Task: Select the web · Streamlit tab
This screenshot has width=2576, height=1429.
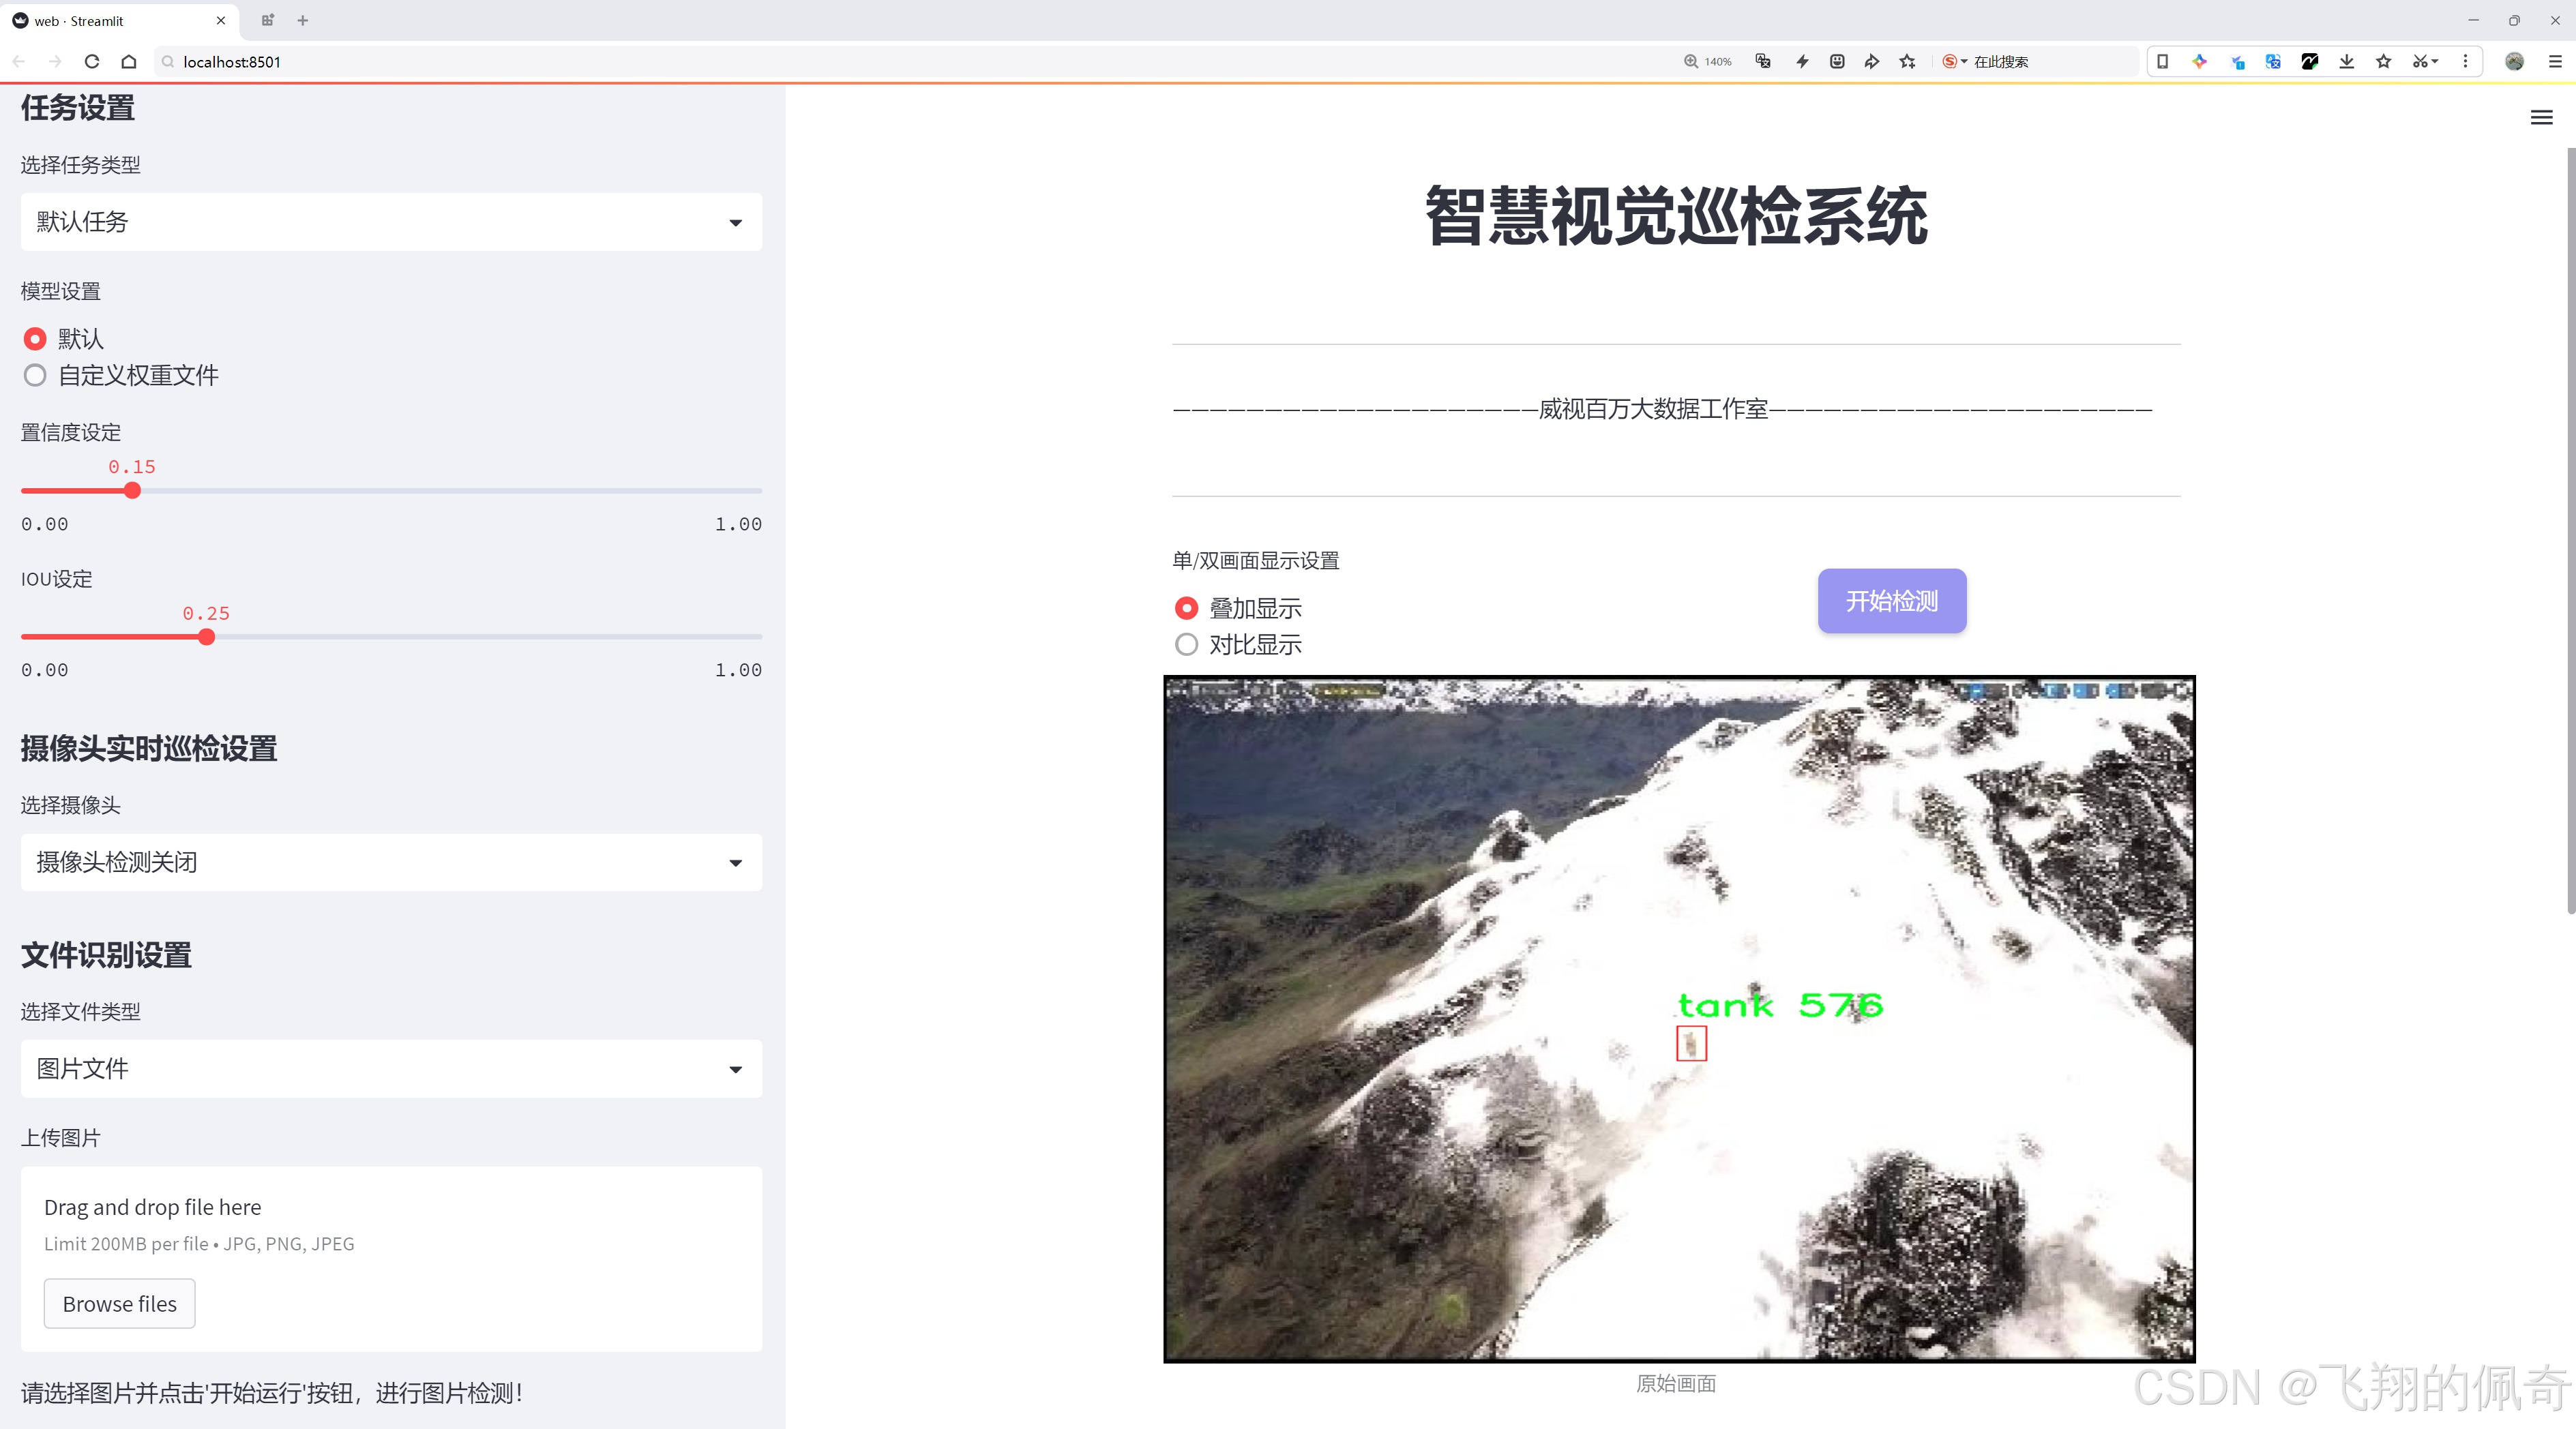Action: coord(120,20)
